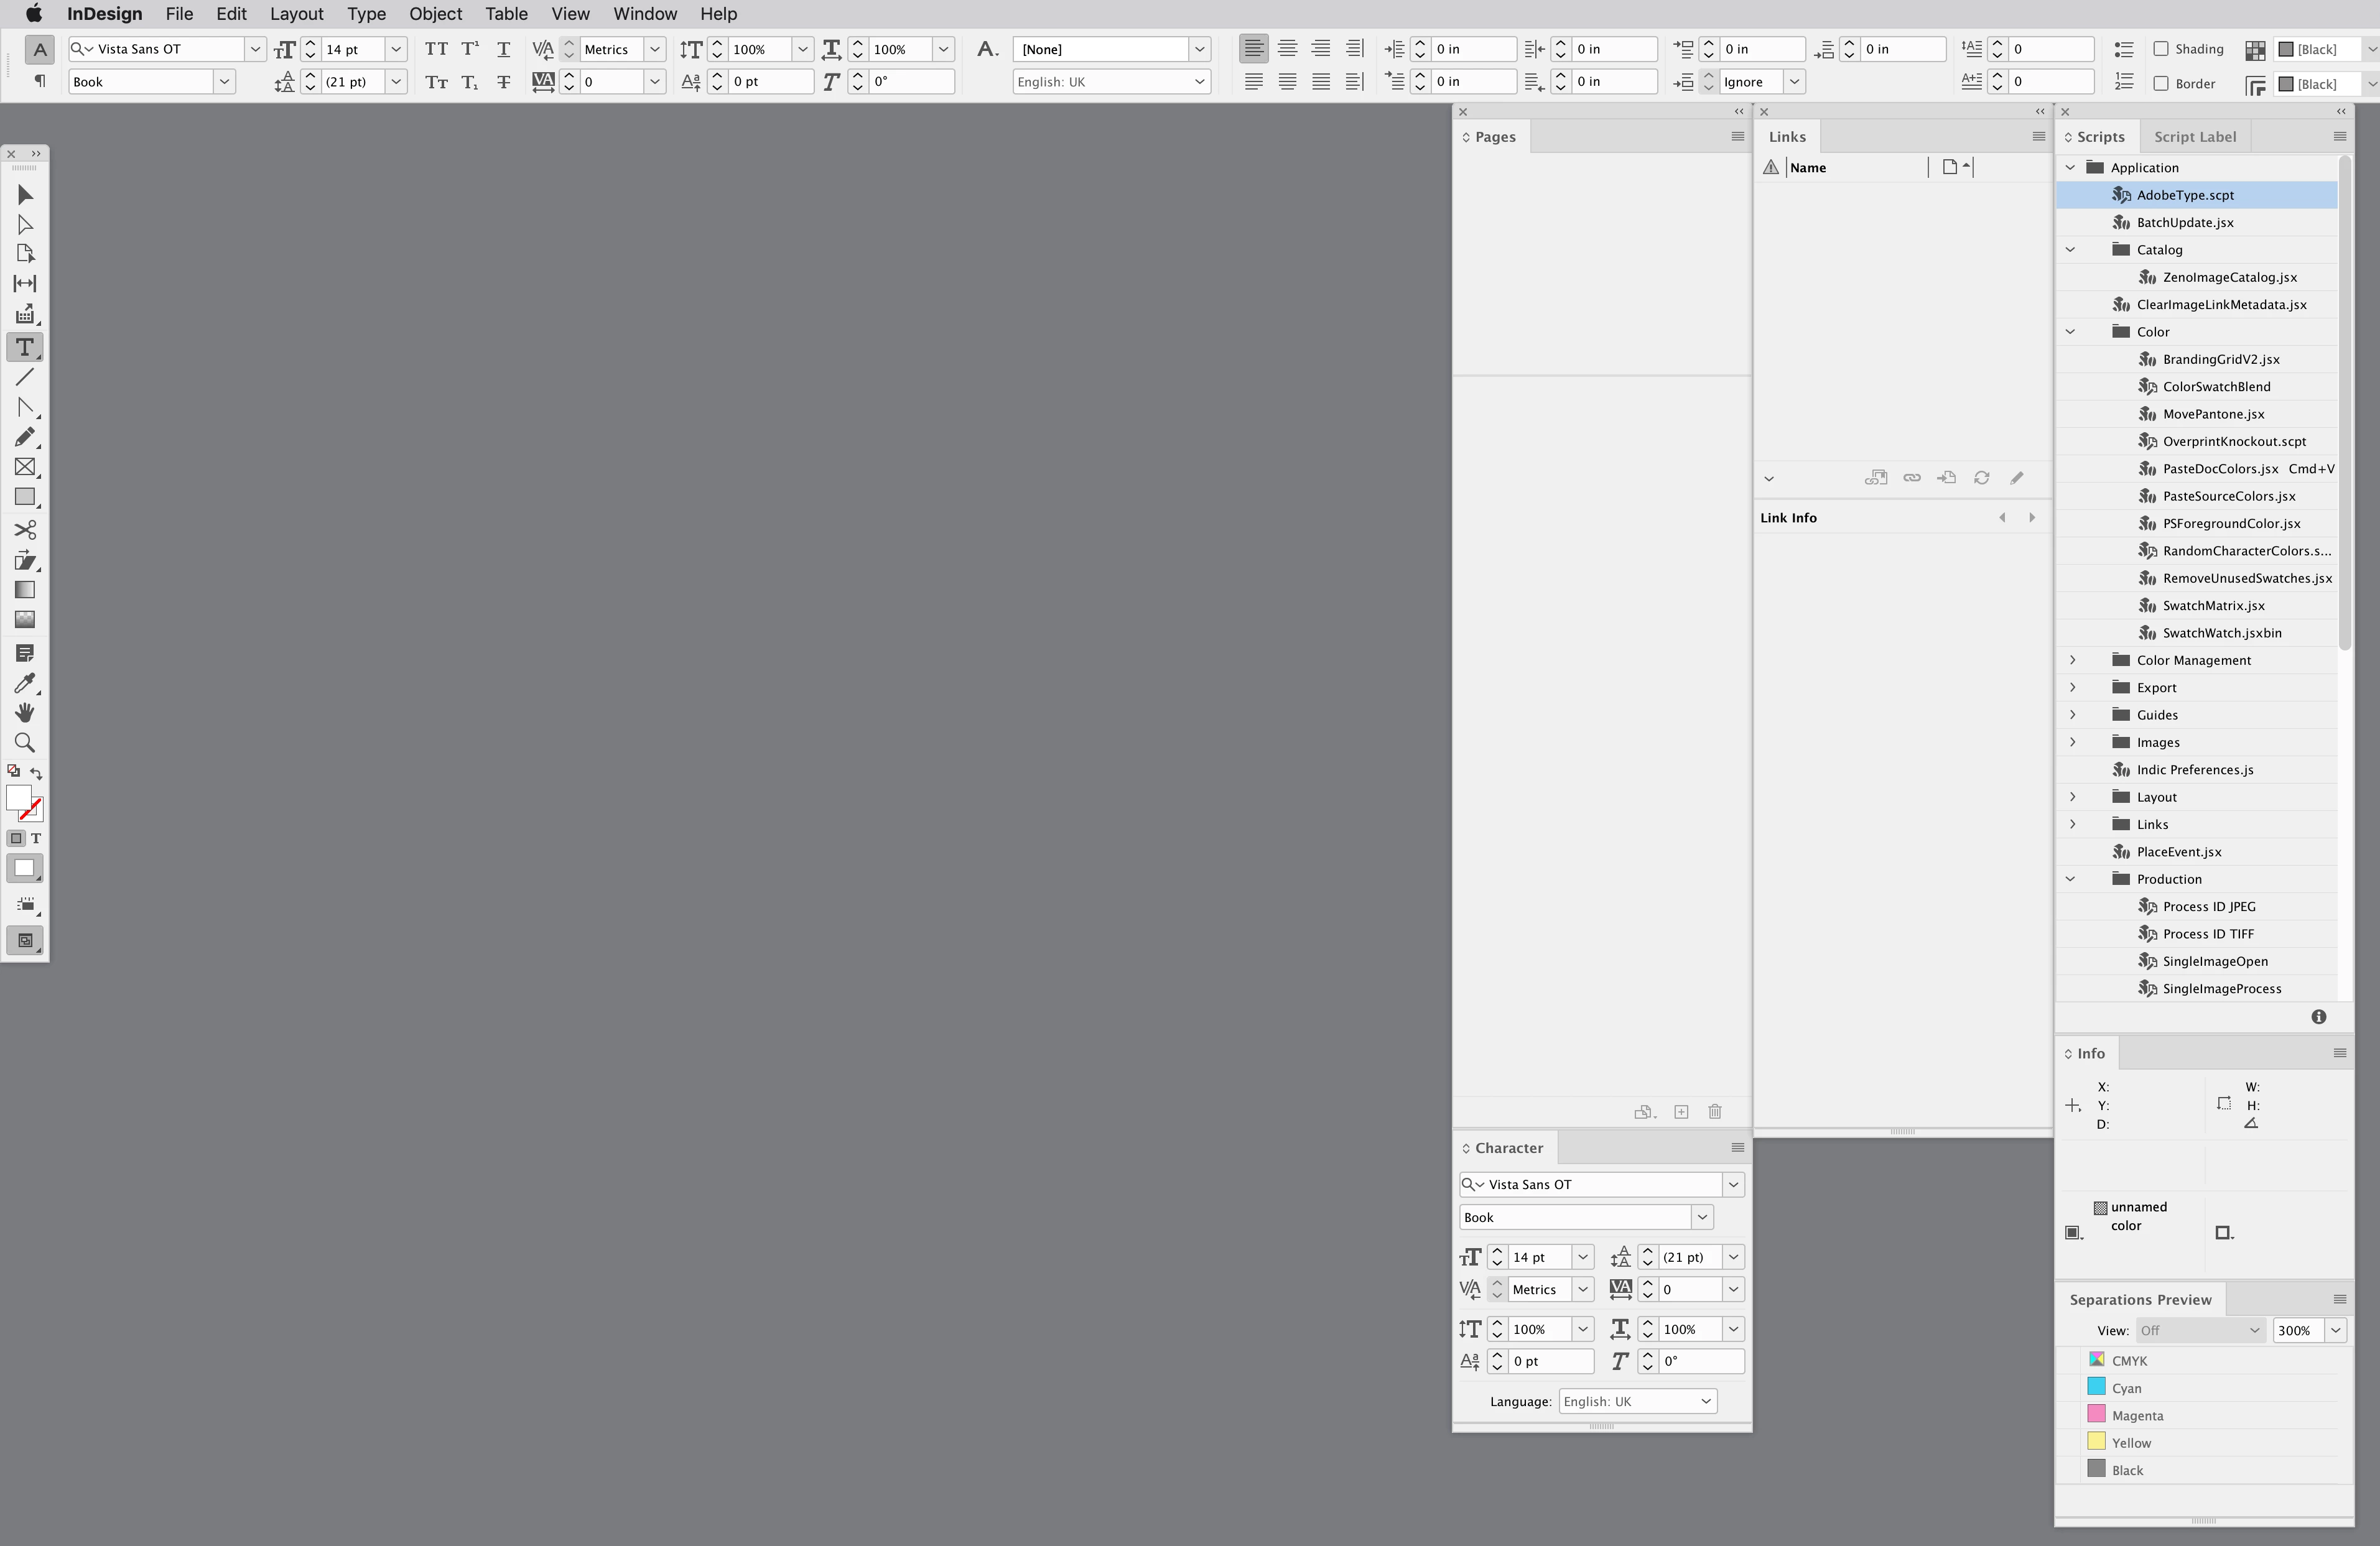Open the Window menu
The width and height of the screenshot is (2380, 1546).
(x=644, y=14)
